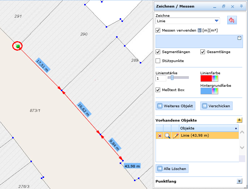Disable the Segmentlängen checkbox
Screen dimensions: 248x189
(x=158, y=52)
